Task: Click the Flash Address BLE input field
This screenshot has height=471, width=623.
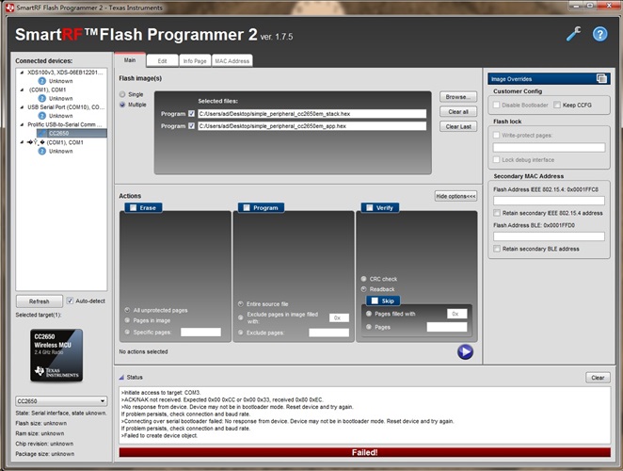Action: [549, 236]
